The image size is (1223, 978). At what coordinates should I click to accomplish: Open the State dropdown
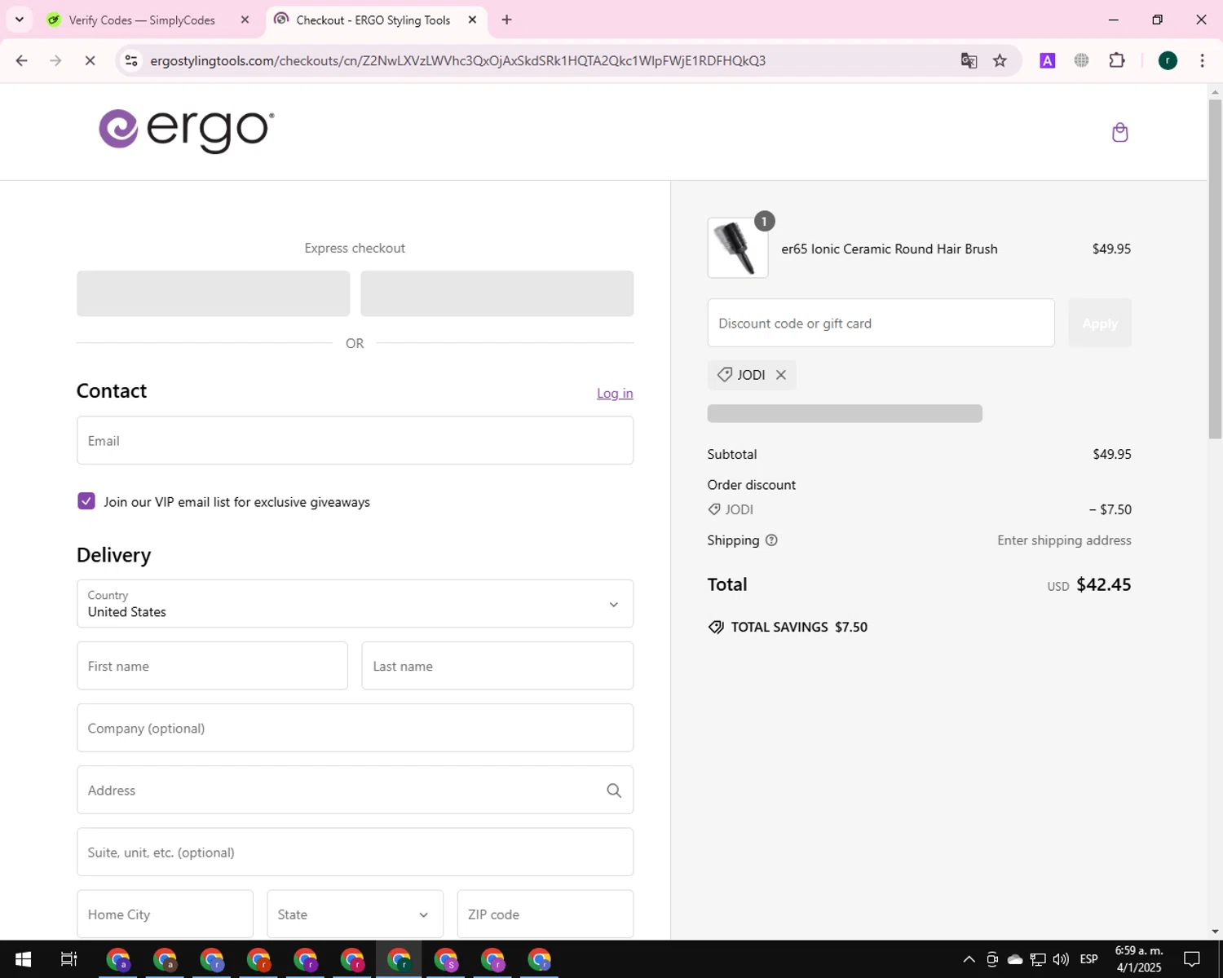355,914
